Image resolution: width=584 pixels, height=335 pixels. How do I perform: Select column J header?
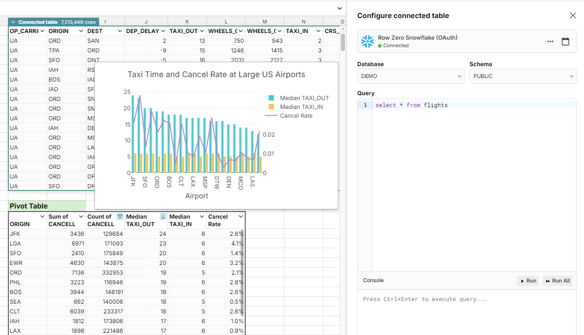coord(146,22)
